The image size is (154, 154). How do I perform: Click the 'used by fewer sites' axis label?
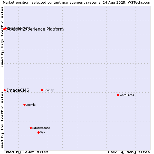click(x=26, y=152)
